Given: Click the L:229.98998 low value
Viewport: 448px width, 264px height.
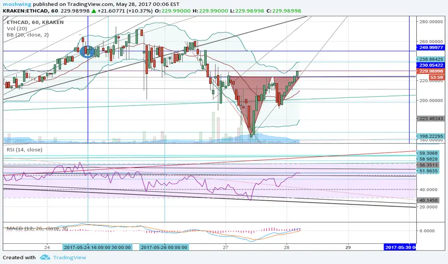Looking at the screenshot, I should [247, 11].
